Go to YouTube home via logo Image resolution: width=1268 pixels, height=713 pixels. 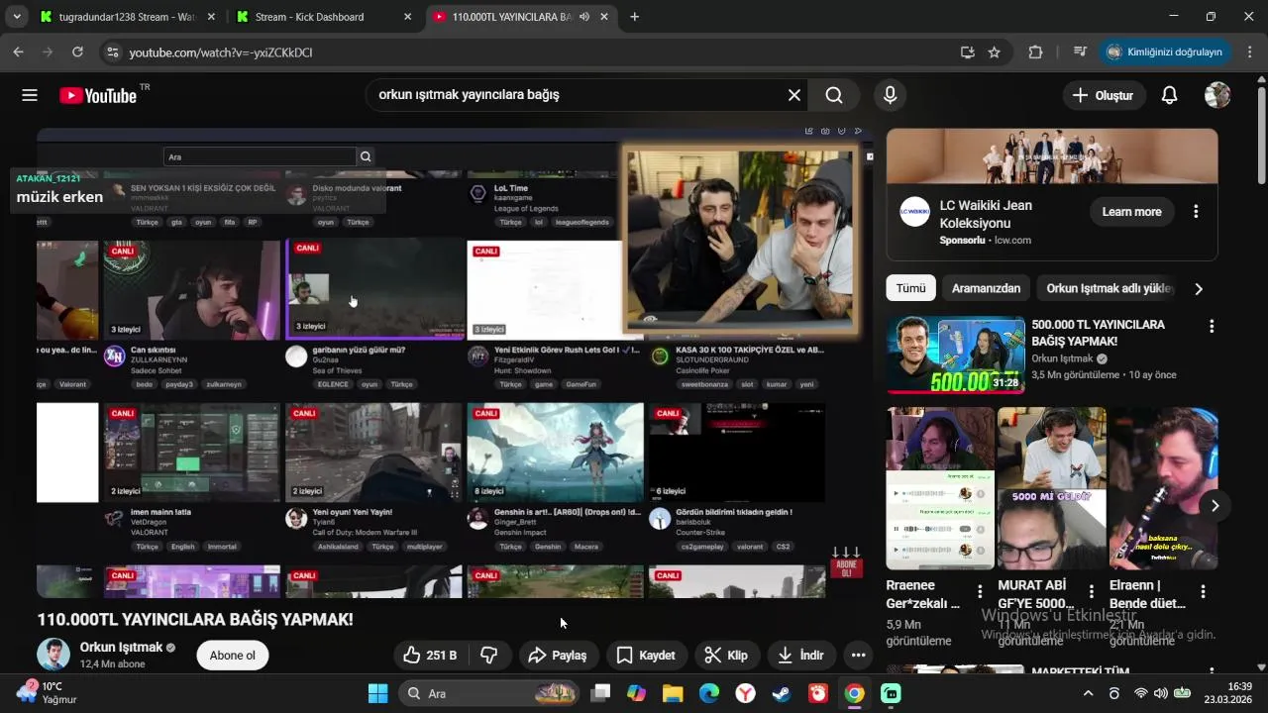click(x=97, y=95)
